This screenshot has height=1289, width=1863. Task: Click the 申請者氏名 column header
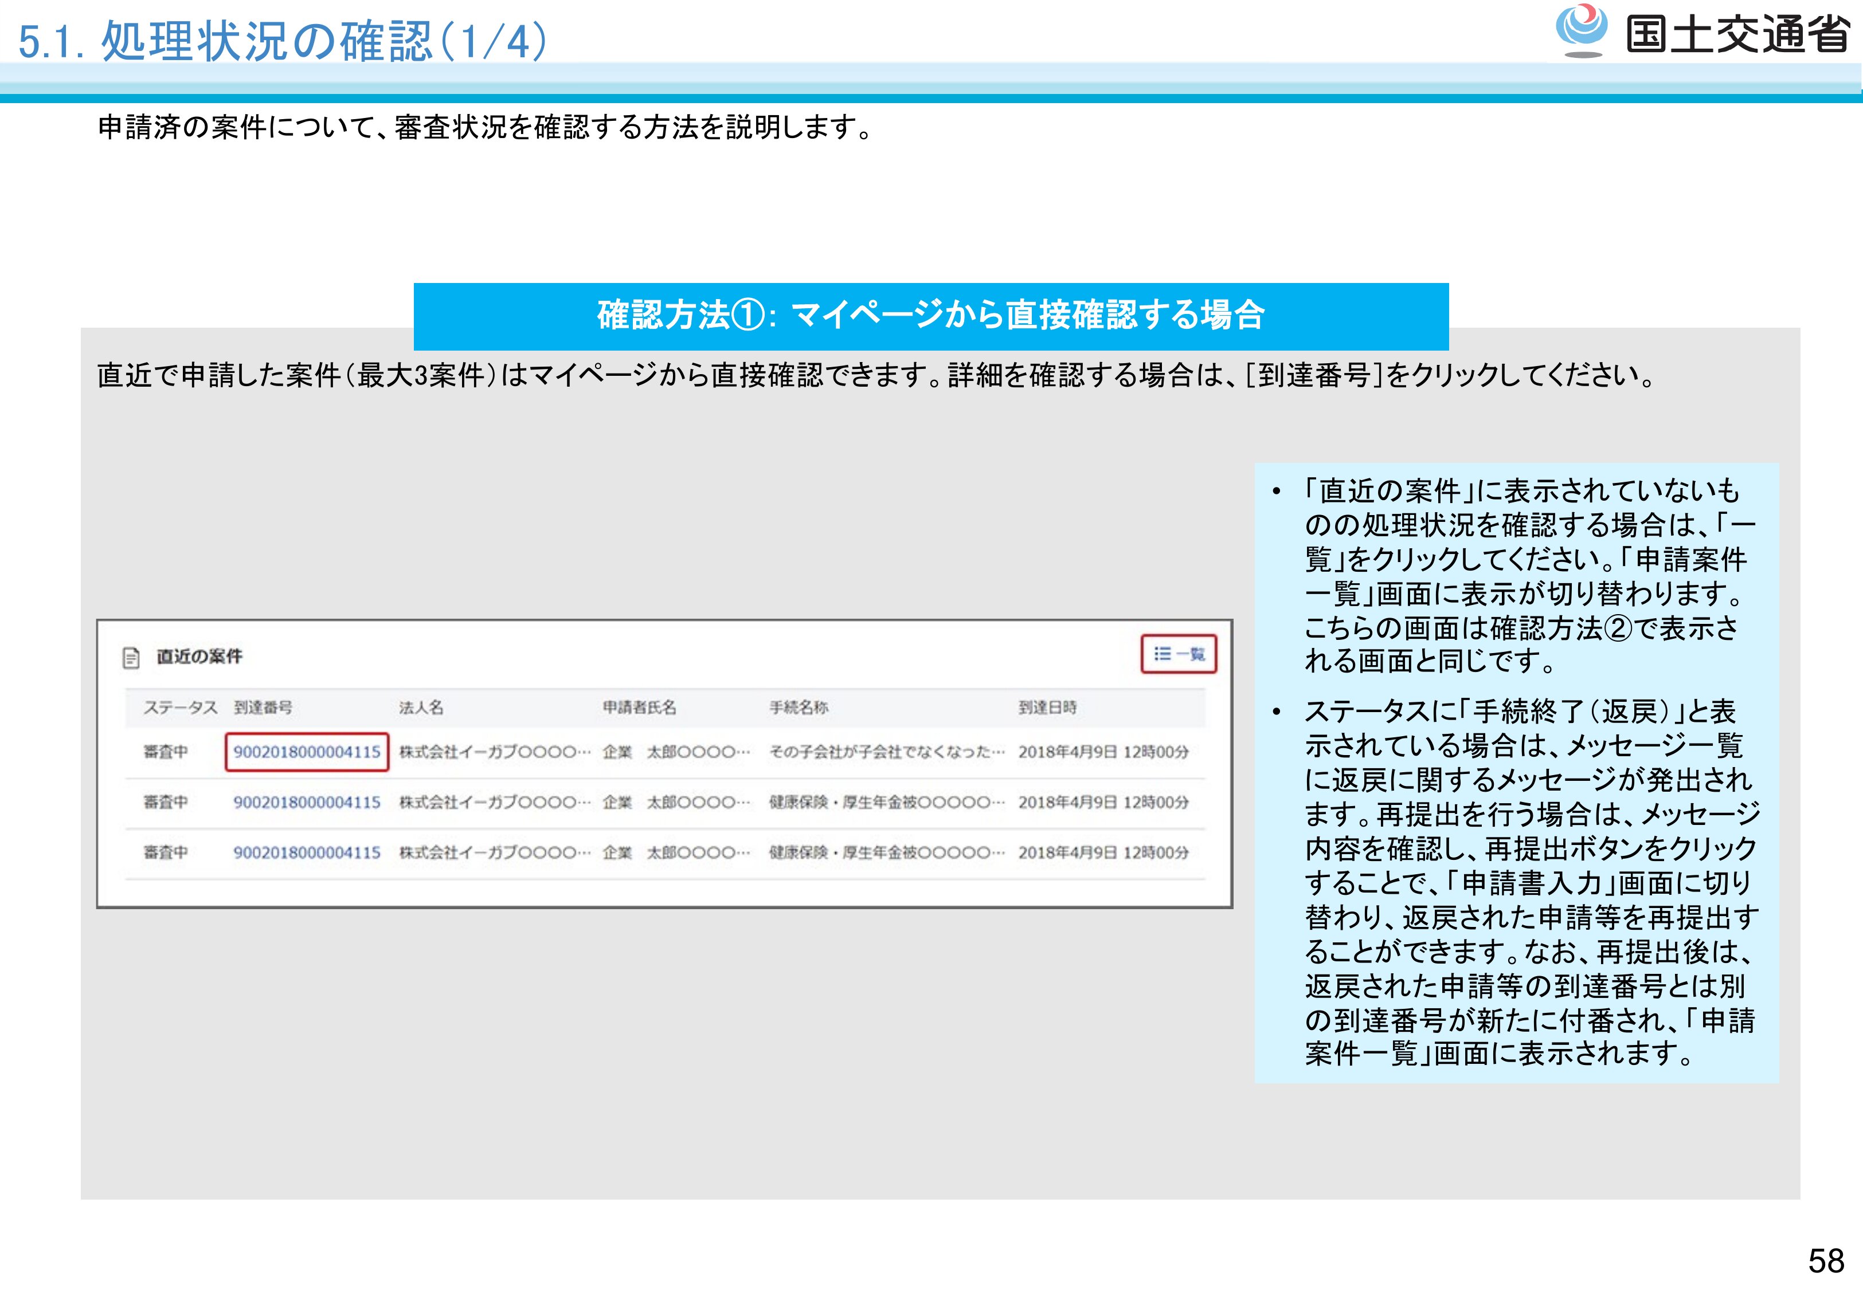tap(639, 708)
